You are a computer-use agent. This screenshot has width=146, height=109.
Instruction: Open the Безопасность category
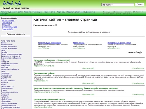(x=7, y=45)
